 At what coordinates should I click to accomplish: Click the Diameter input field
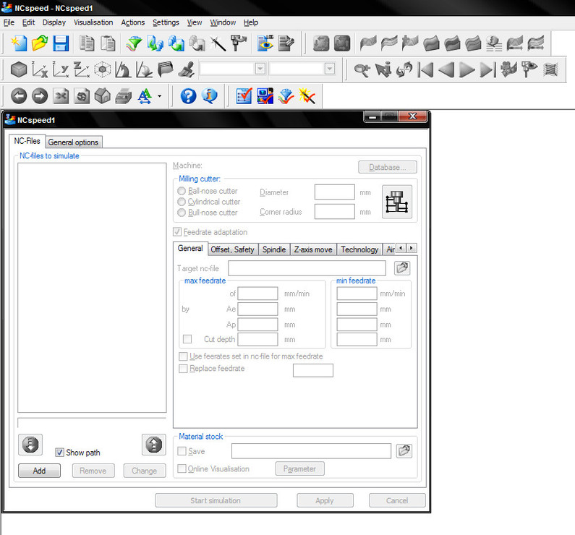tap(334, 192)
